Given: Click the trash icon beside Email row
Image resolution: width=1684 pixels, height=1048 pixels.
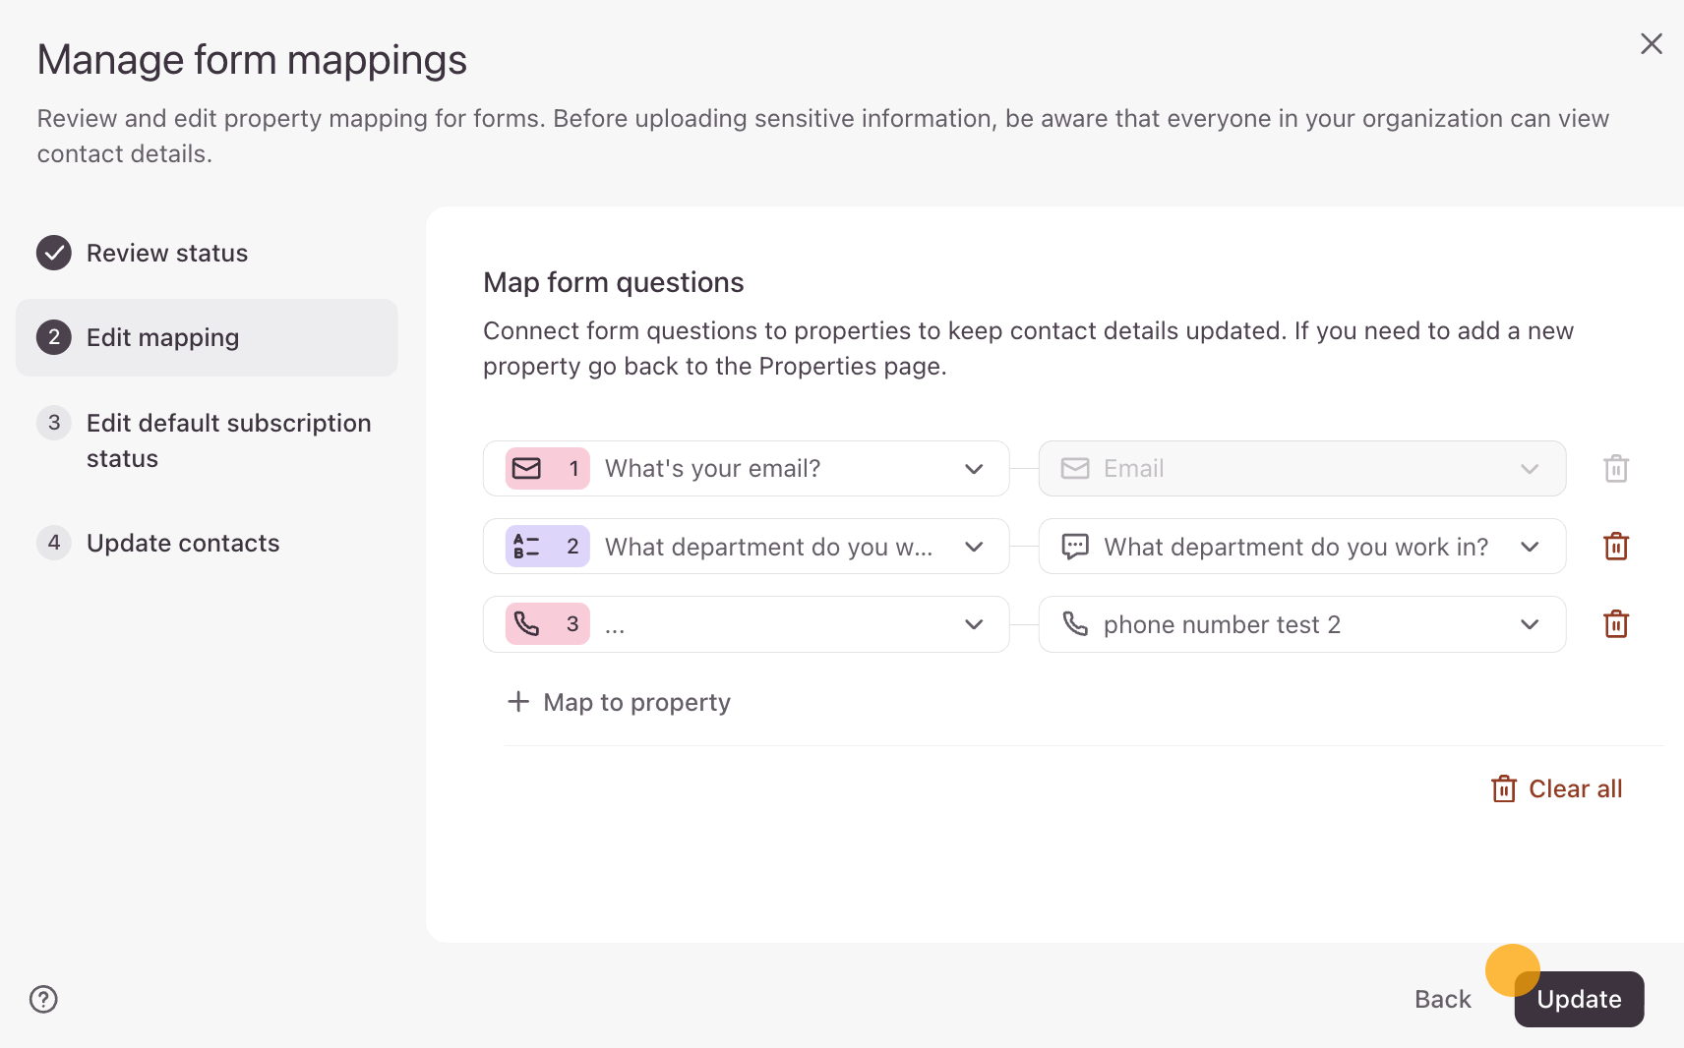Looking at the screenshot, I should 1616,469.
